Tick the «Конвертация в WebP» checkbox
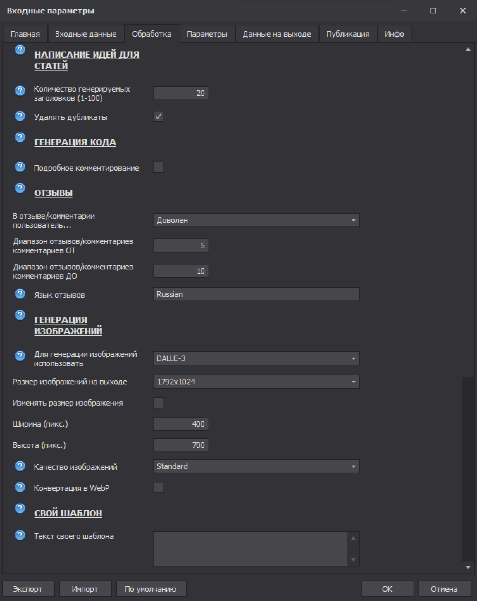Screen dimensions: 477x601 159,487
